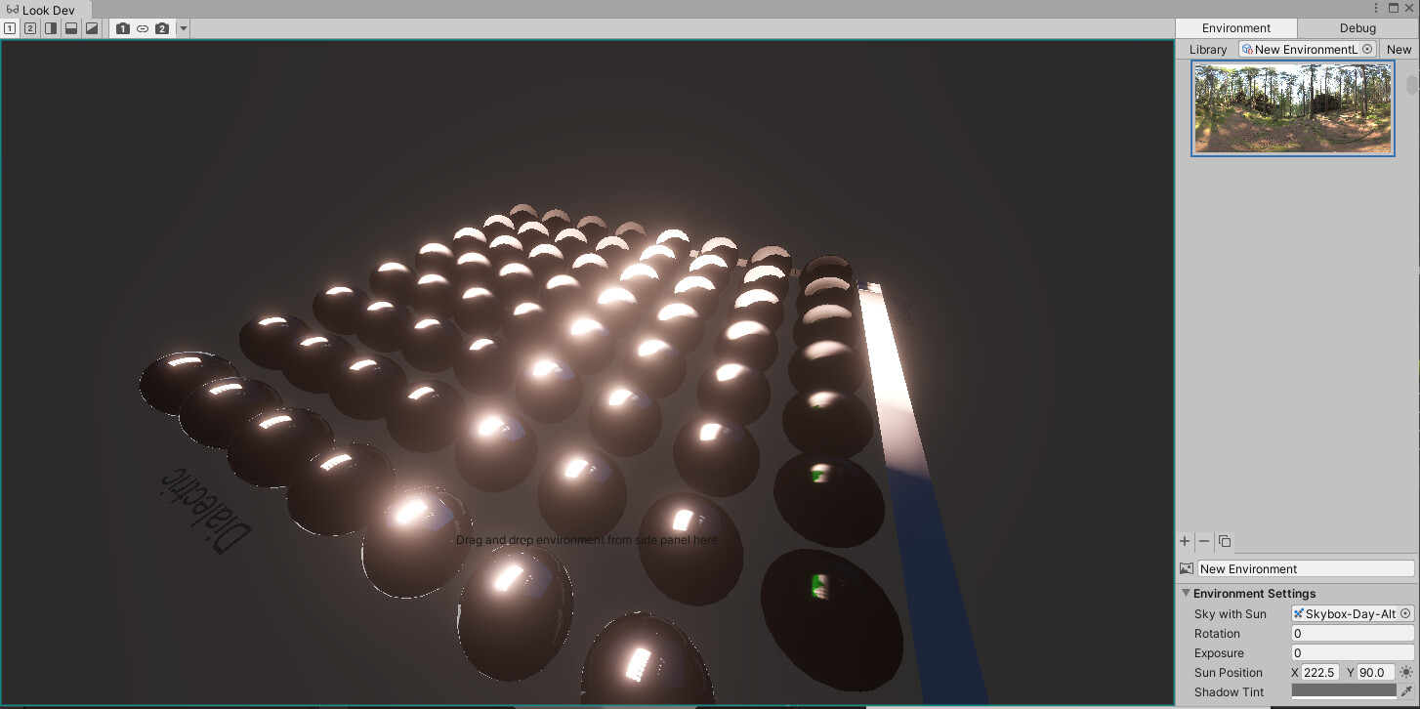Image resolution: width=1420 pixels, height=709 pixels.
Task: Open the camera options dropdown arrow
Action: tap(183, 28)
